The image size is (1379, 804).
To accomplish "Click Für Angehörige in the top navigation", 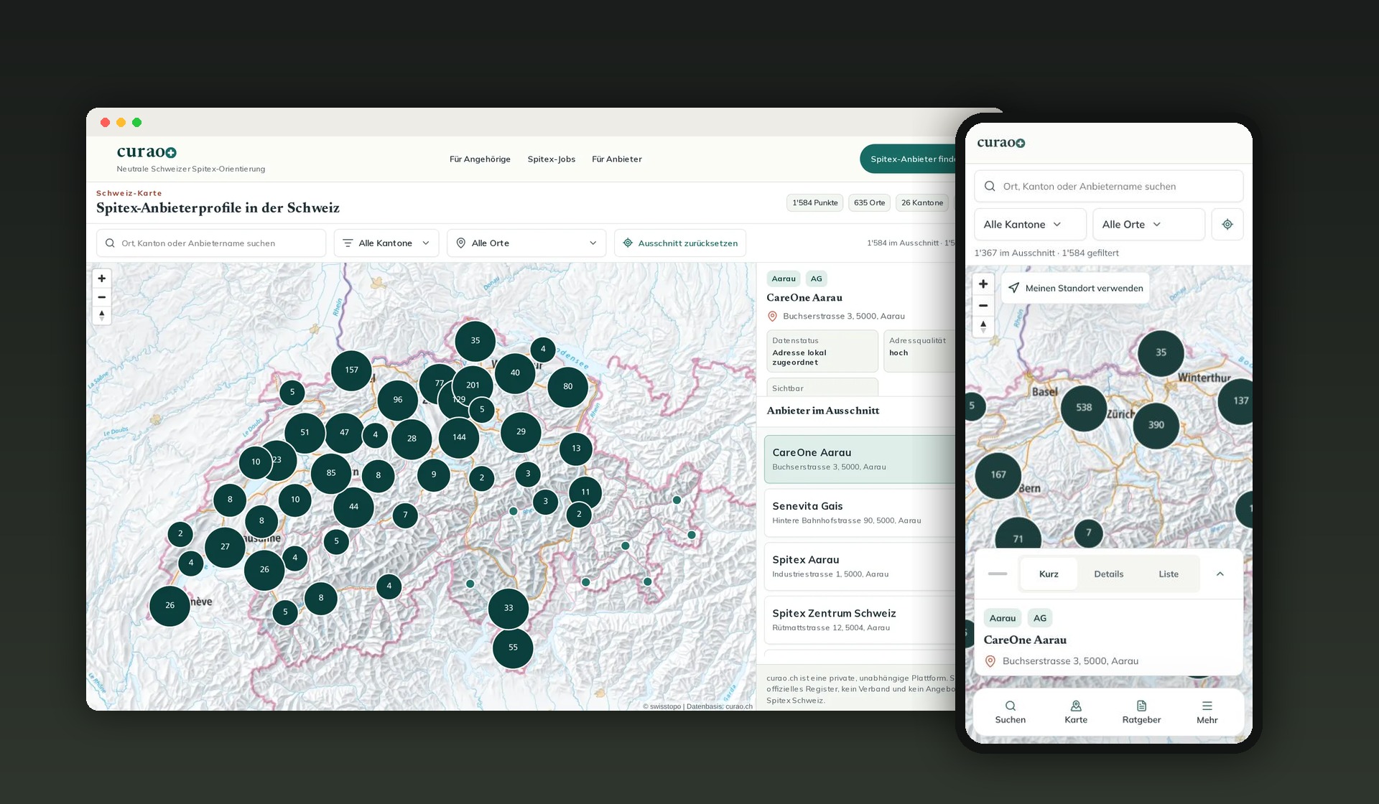I will pyautogui.click(x=480, y=159).
